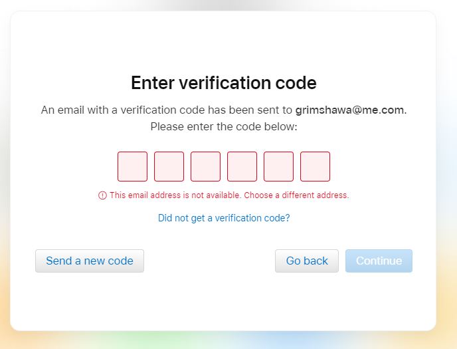Image resolution: width=457 pixels, height=349 pixels.
Task: Focus the fifth verification code digit box
Action: 278,166
